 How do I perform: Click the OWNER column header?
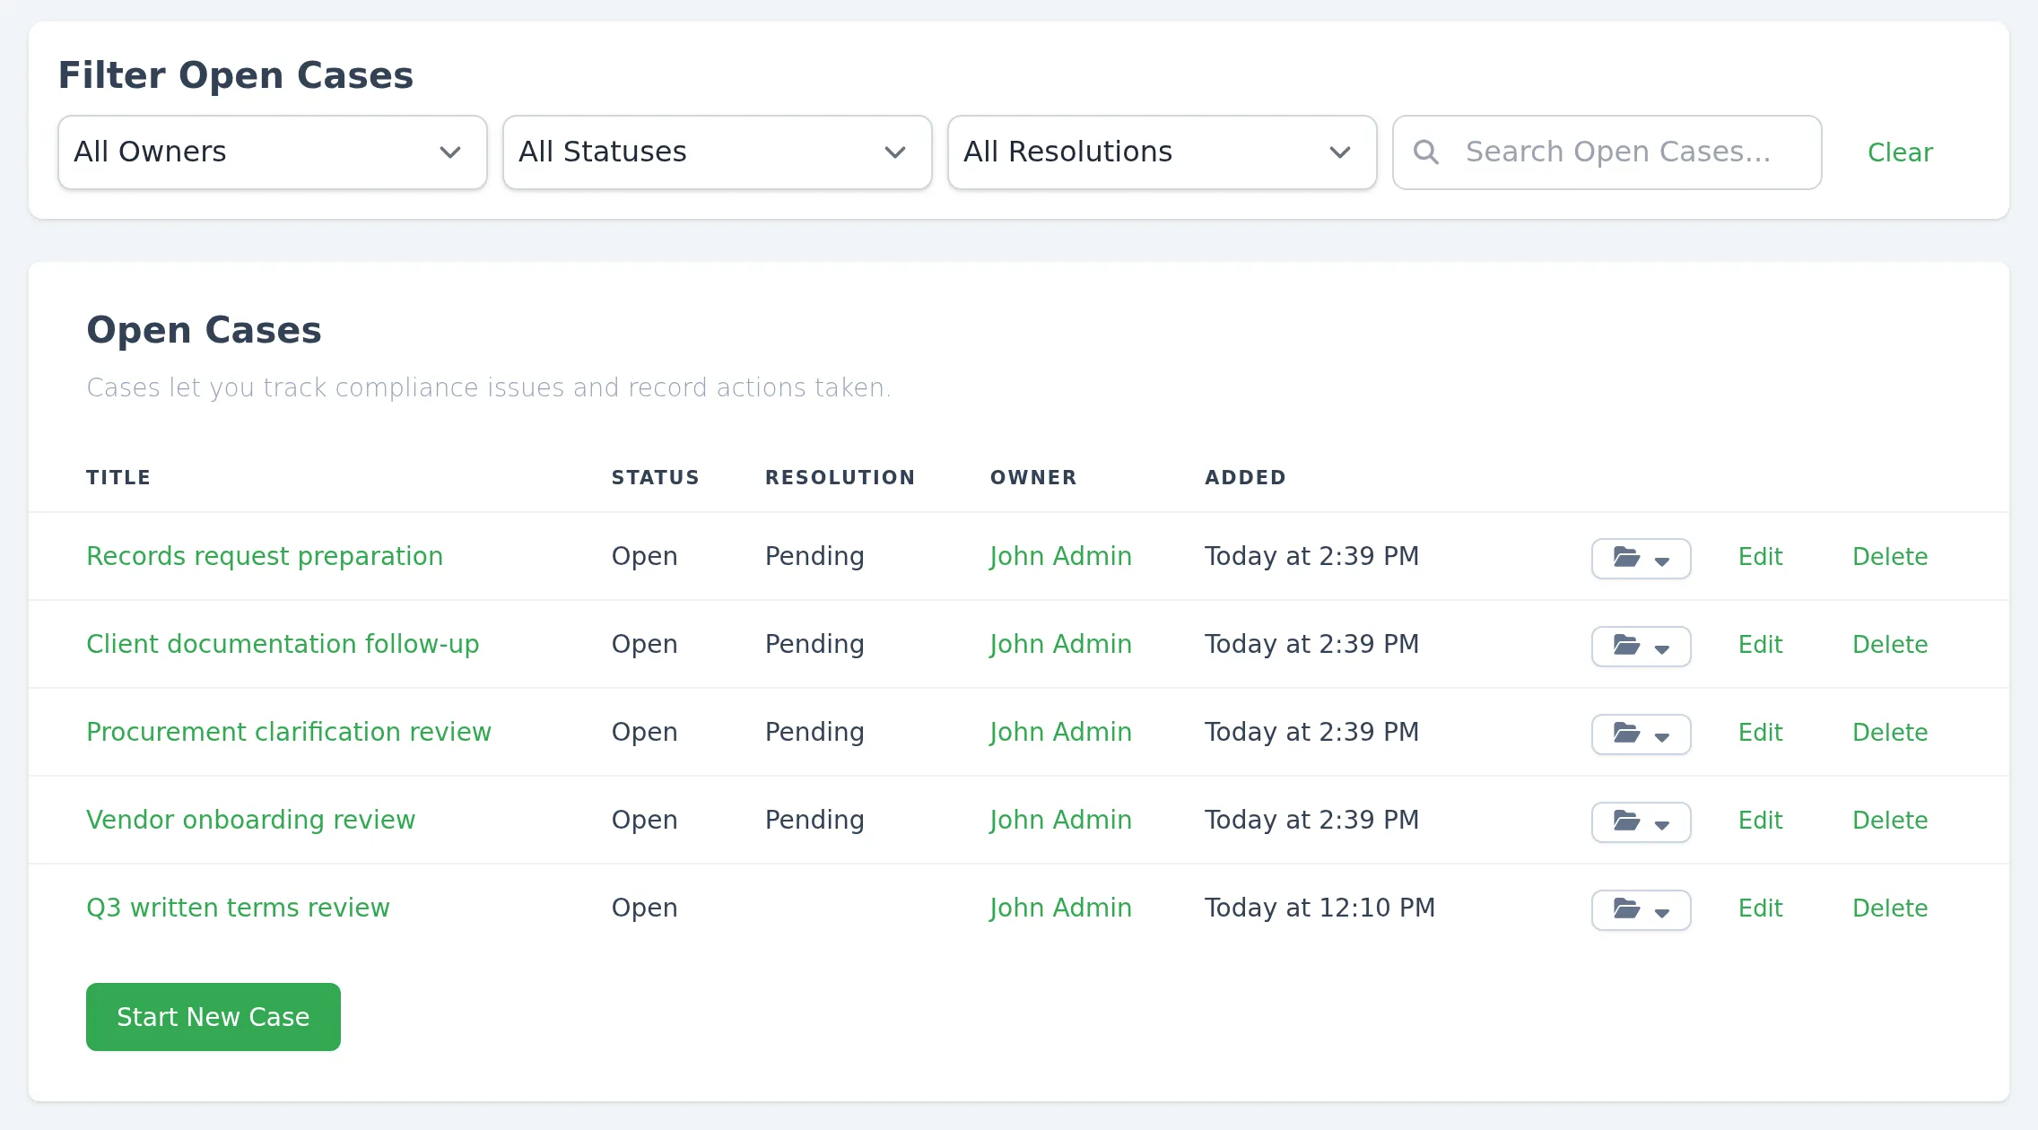[1033, 477]
